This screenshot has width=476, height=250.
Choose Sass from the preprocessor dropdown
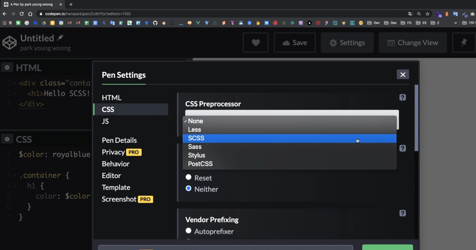(x=289, y=147)
